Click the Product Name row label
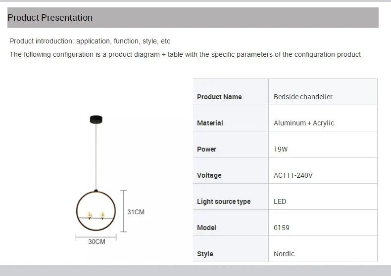The width and height of the screenshot is (391, 276). 219,97
